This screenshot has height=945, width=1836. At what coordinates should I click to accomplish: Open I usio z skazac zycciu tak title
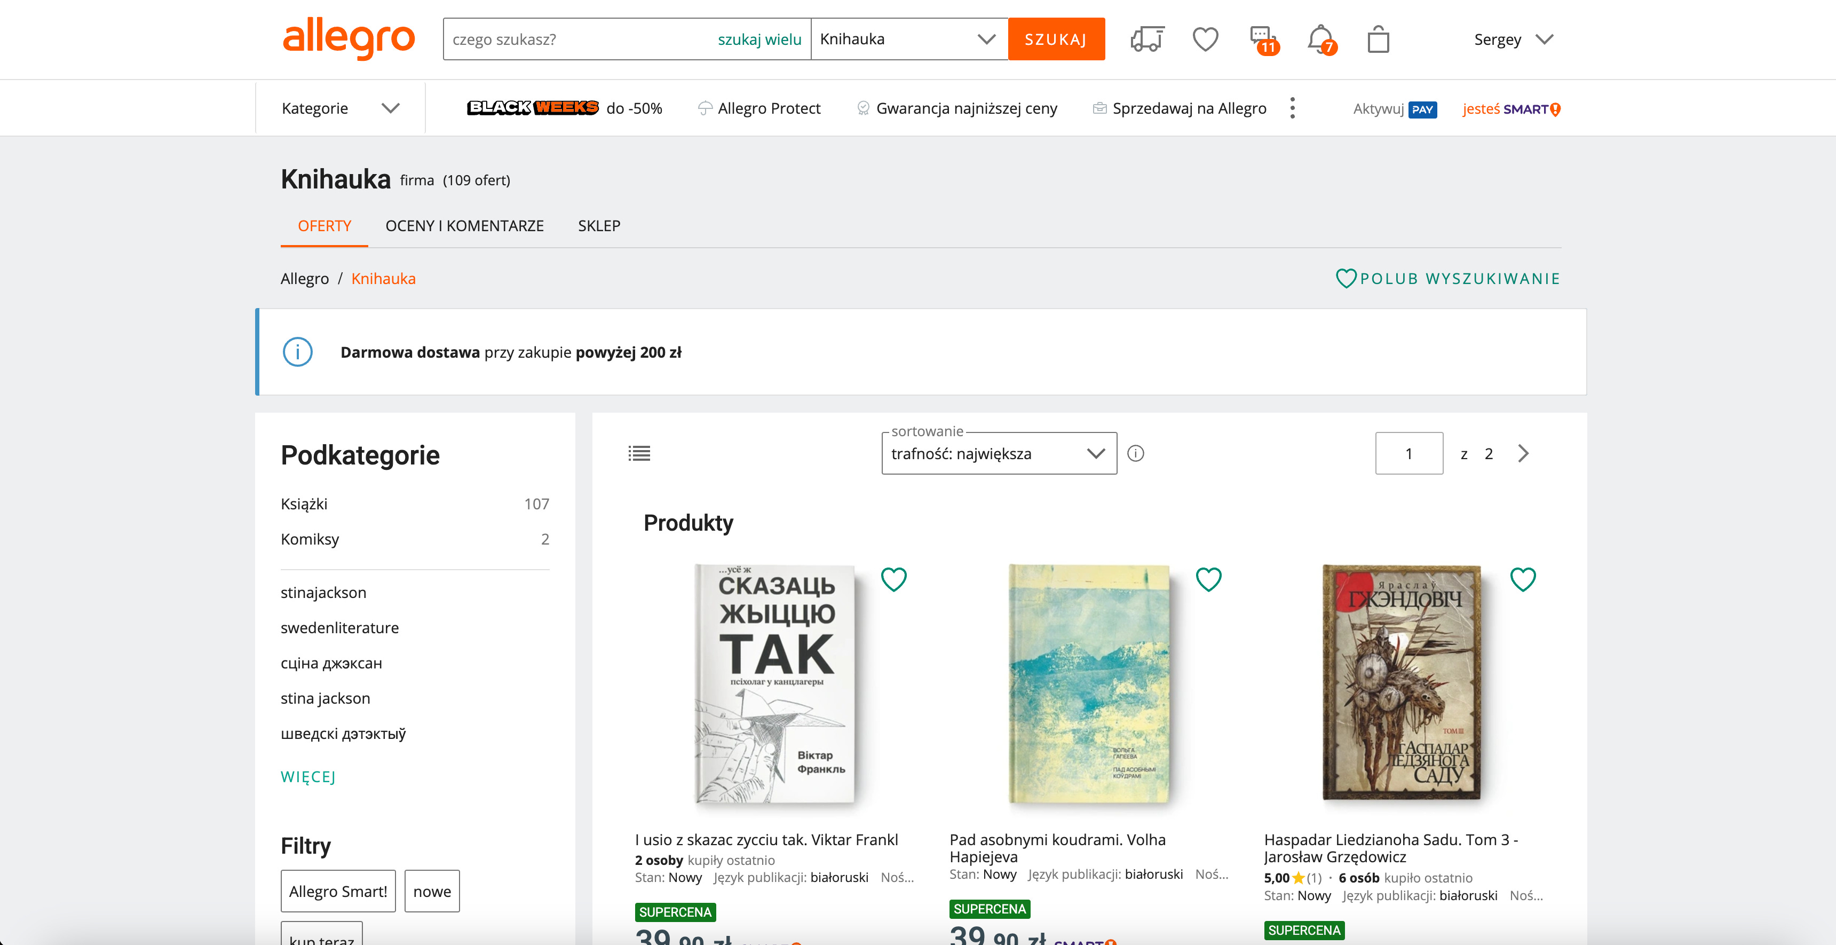(x=766, y=839)
